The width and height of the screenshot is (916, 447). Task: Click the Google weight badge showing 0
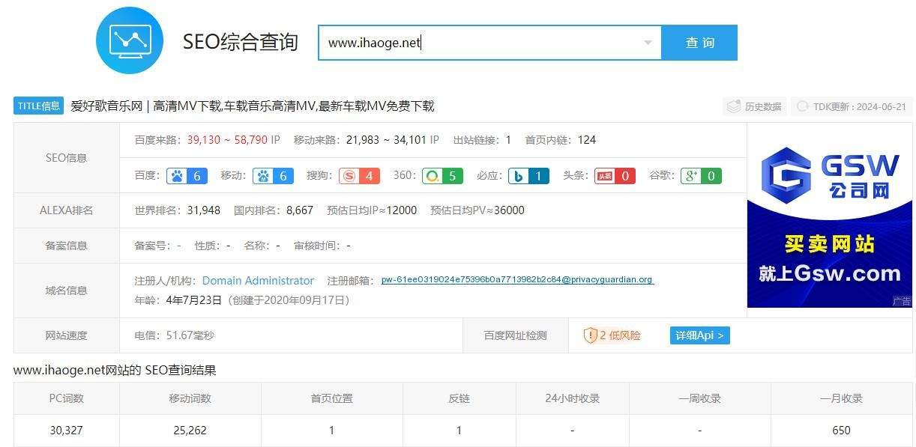click(701, 176)
